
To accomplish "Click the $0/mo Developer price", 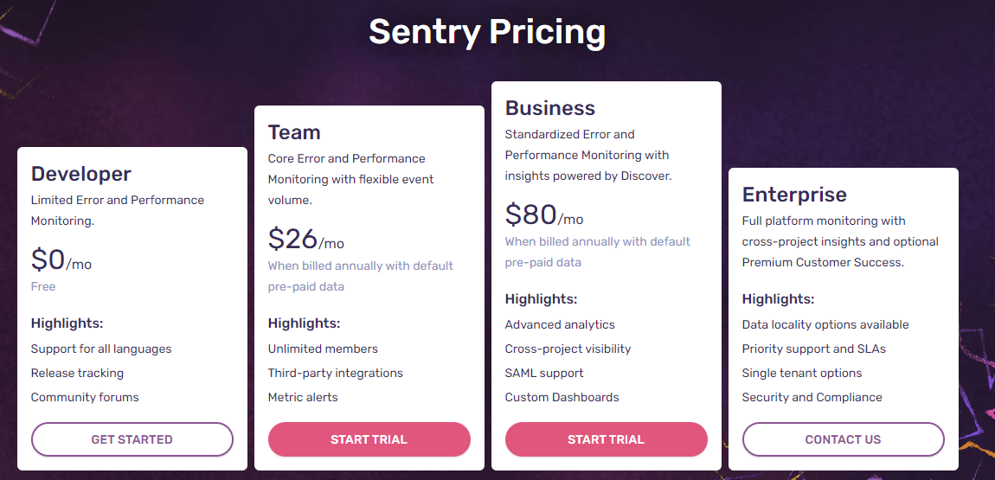I will [x=61, y=260].
